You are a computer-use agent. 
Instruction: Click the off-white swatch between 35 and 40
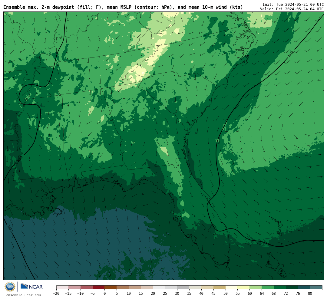pos(195,287)
